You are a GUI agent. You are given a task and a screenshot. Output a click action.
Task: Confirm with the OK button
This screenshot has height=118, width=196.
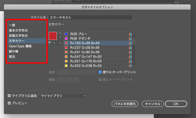[176, 104]
